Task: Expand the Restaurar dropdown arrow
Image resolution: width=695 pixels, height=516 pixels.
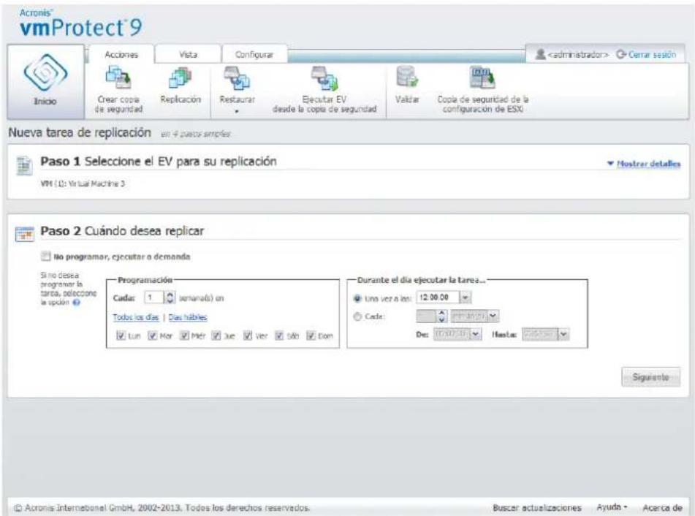Action: (237, 111)
